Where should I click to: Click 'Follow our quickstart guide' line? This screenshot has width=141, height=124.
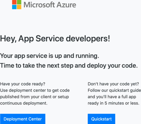tap(114, 90)
